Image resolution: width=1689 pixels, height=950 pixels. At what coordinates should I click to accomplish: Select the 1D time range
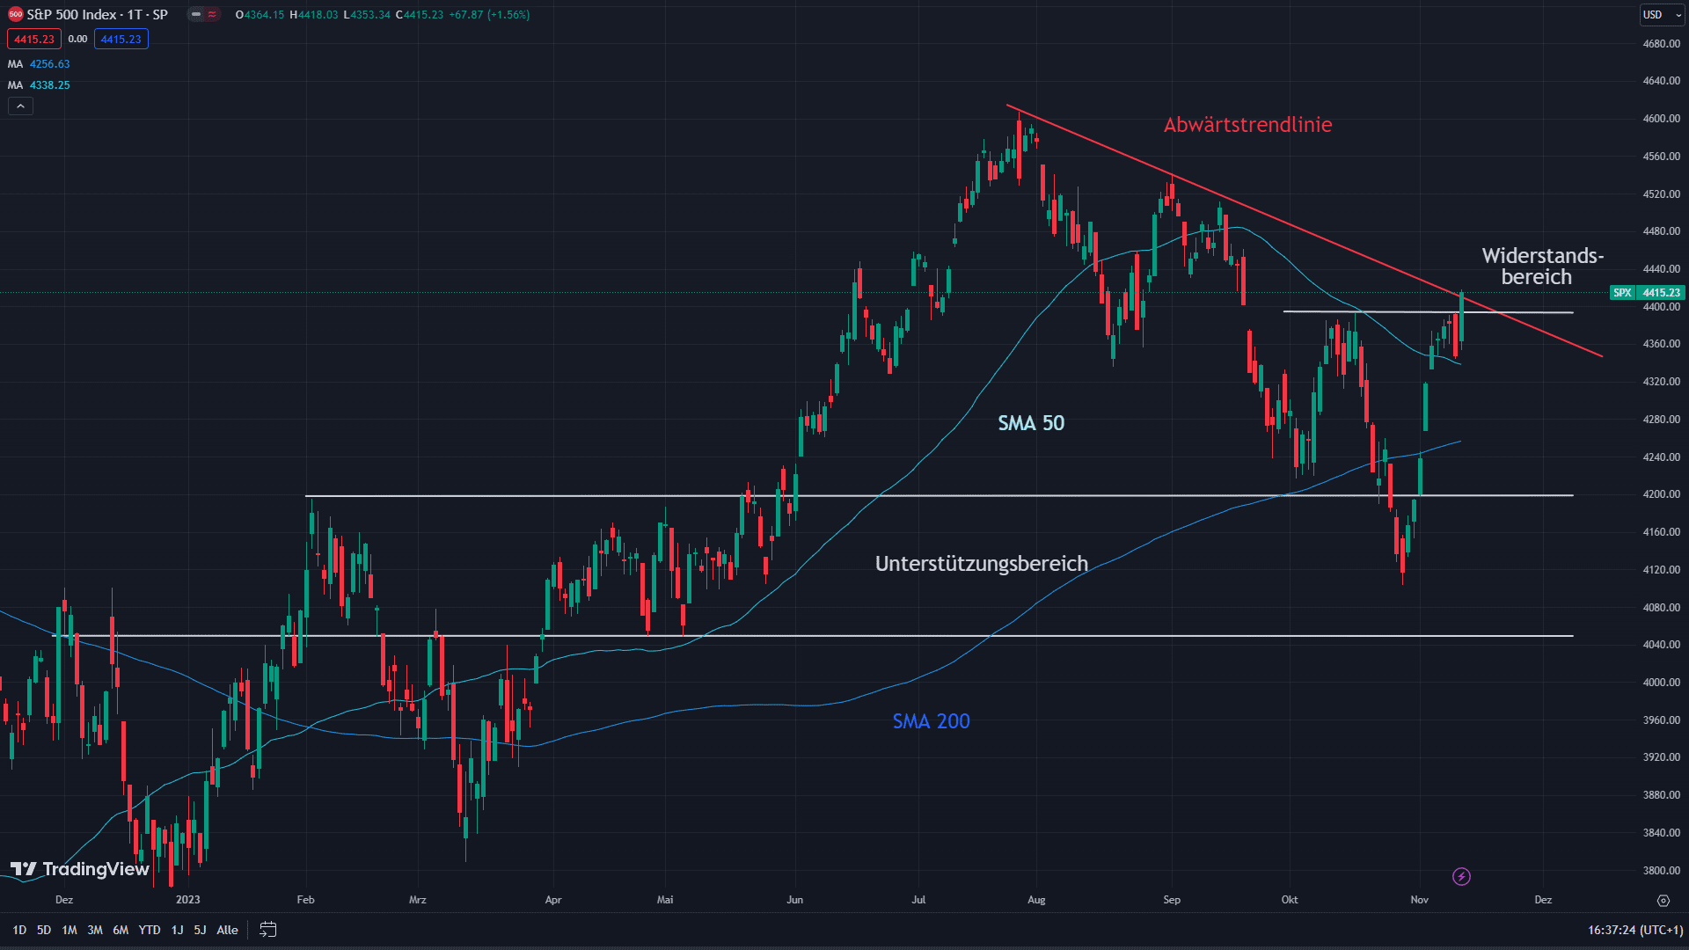tap(19, 930)
